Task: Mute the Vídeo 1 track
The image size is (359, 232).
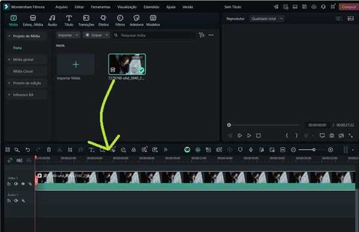Action: (x=16, y=184)
